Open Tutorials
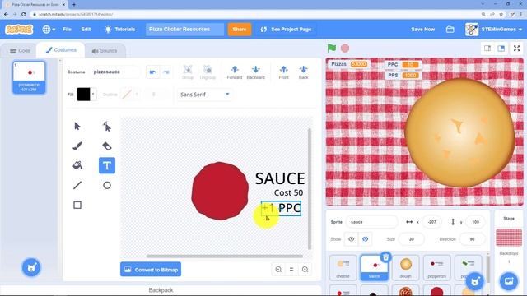Screen dimensions: 527x296 click(119, 30)
